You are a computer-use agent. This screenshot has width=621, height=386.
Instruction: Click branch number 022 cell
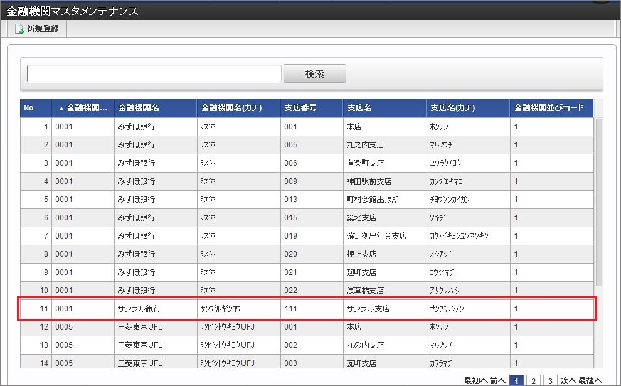point(312,291)
